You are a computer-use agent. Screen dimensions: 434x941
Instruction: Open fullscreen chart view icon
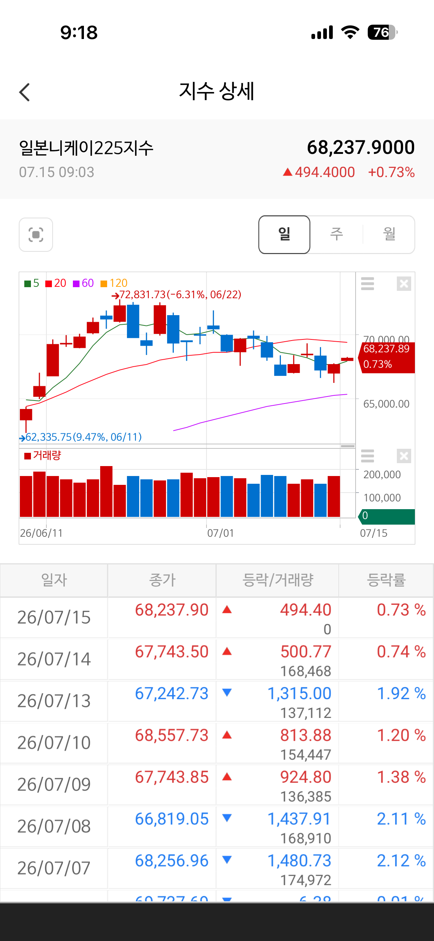[36, 235]
